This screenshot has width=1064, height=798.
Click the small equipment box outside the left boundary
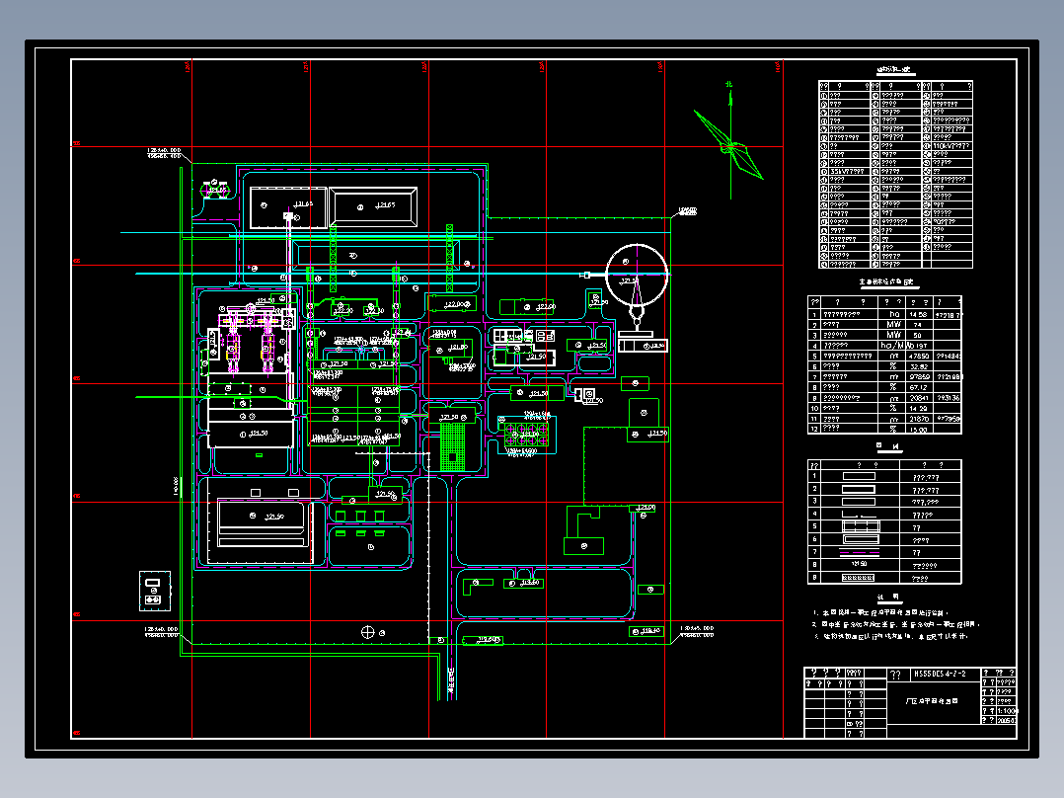pos(154,592)
